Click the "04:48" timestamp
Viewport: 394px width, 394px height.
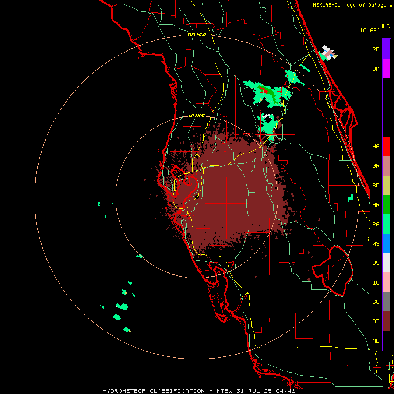point(285,391)
